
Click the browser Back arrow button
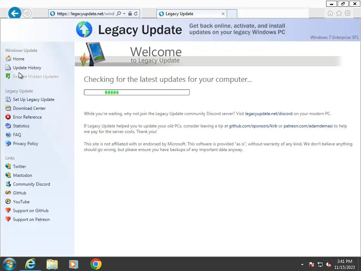(15, 13)
